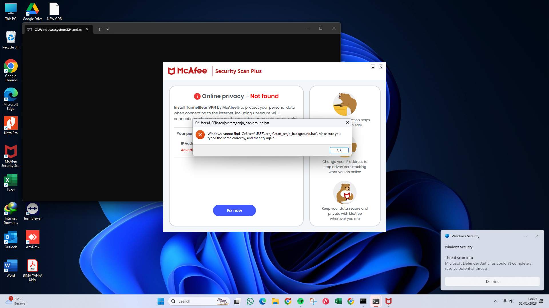Open the Recycle Bin

11,38
